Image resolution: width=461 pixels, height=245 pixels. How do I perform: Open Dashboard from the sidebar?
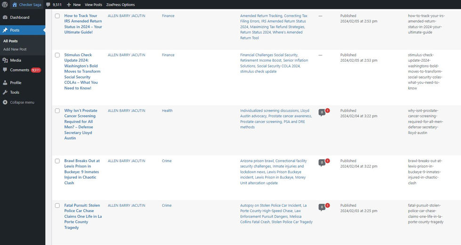23,17
